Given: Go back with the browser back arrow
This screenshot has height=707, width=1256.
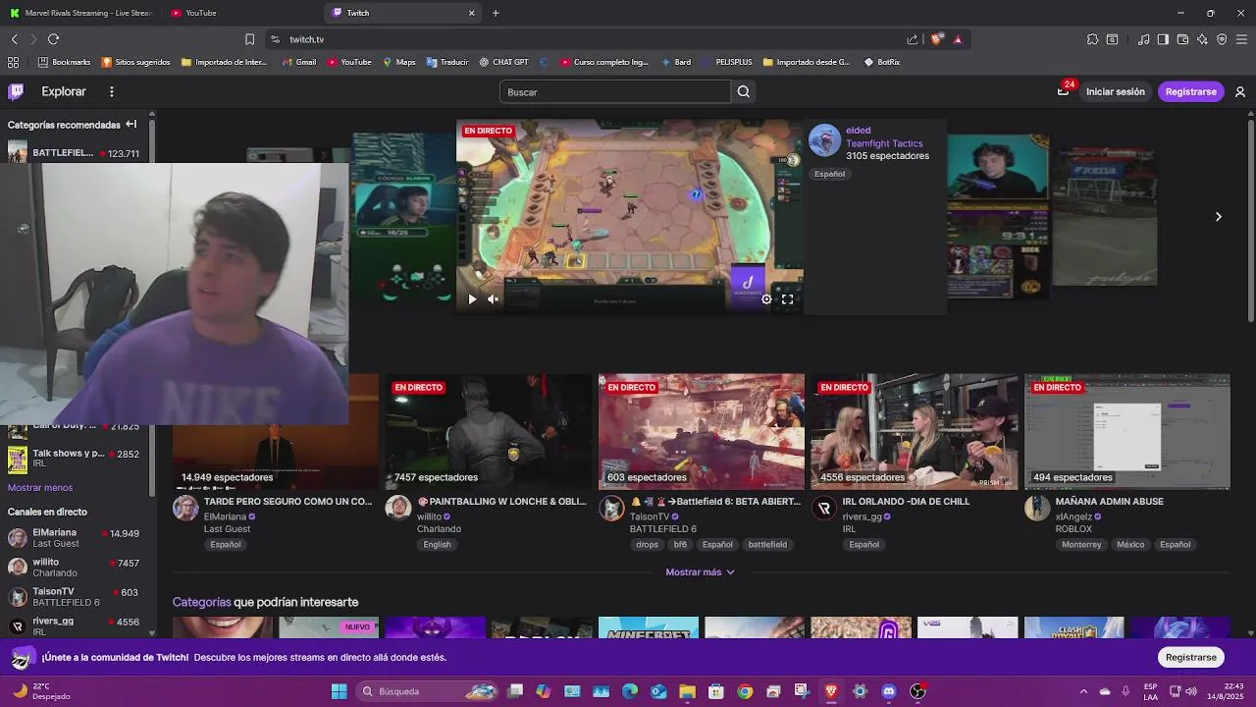Looking at the screenshot, I should 14,39.
